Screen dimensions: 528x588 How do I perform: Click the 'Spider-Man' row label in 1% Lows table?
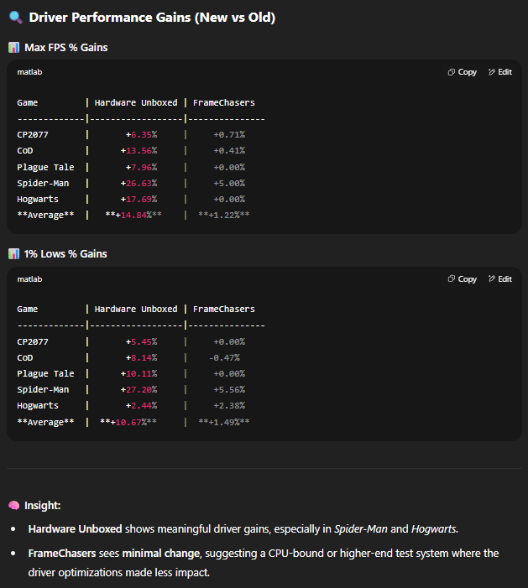pyautogui.click(x=43, y=390)
